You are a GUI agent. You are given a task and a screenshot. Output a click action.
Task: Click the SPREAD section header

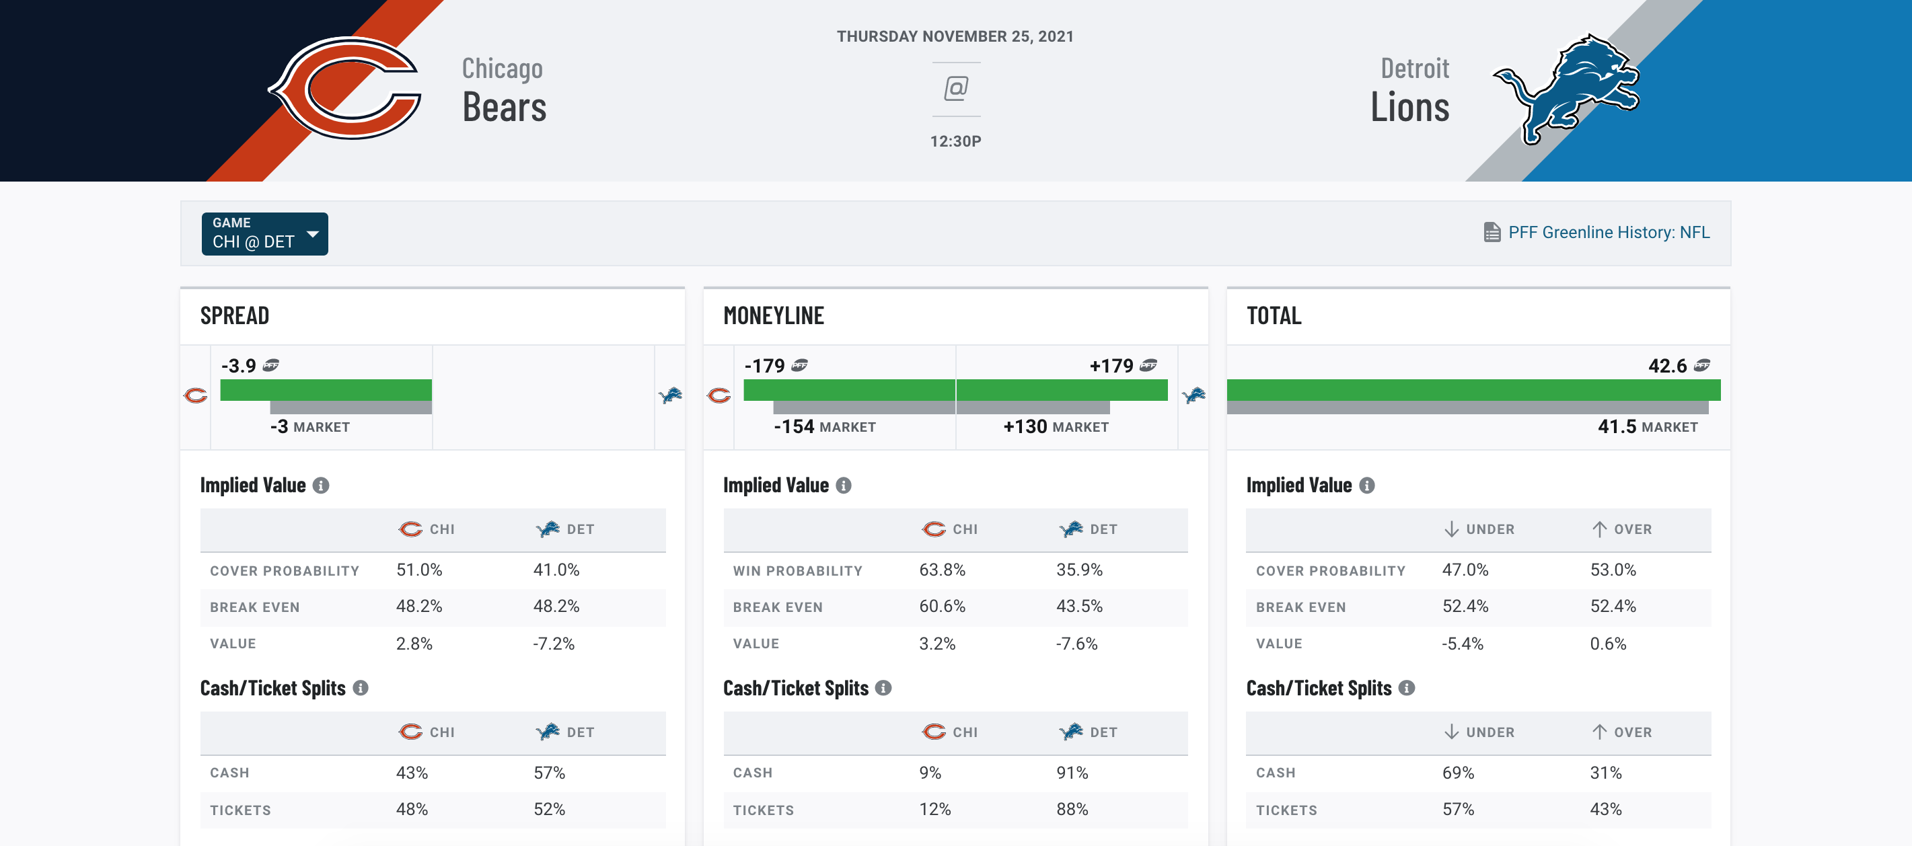[234, 315]
